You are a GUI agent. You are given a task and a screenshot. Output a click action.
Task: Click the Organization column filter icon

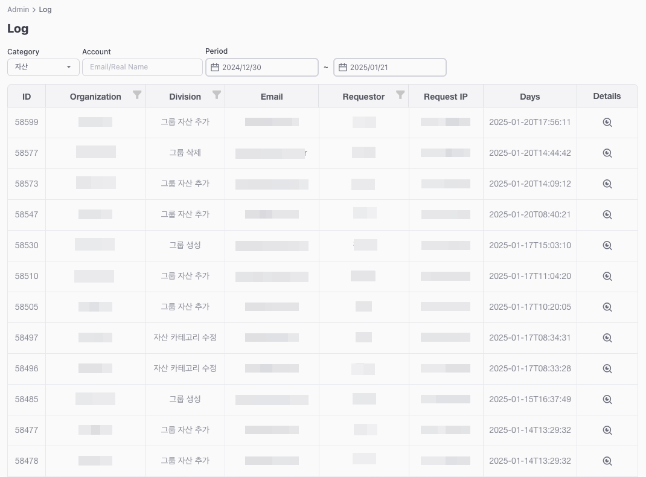[x=137, y=95]
